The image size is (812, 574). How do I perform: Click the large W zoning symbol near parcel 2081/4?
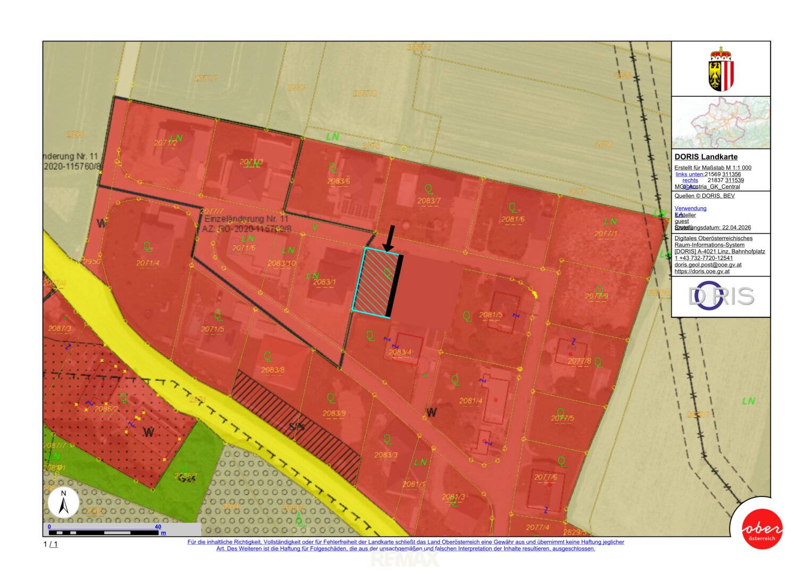pyautogui.click(x=431, y=412)
